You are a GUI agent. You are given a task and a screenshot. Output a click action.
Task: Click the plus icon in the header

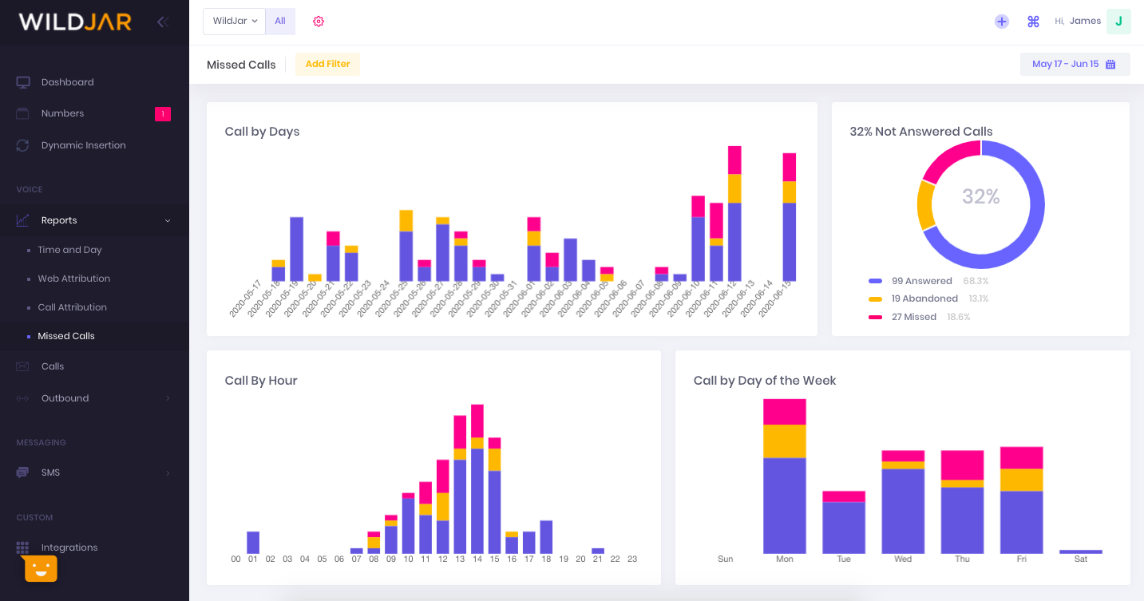click(1002, 22)
